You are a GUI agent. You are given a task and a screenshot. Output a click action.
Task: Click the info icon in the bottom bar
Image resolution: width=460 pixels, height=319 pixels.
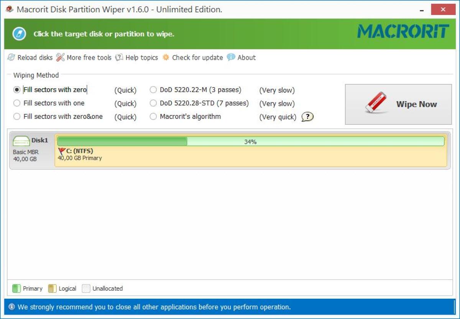pyautogui.click(x=11, y=307)
